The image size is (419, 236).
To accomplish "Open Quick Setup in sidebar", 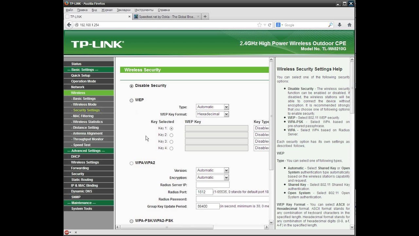I will tap(81, 75).
